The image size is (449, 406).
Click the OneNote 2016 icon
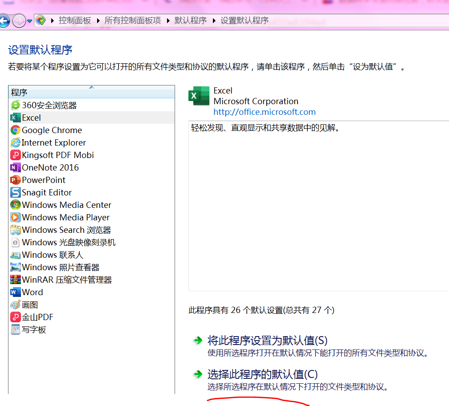[x=16, y=167]
